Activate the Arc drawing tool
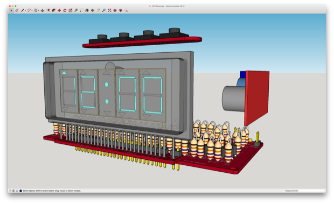334x204 pixels. click(x=29, y=10)
